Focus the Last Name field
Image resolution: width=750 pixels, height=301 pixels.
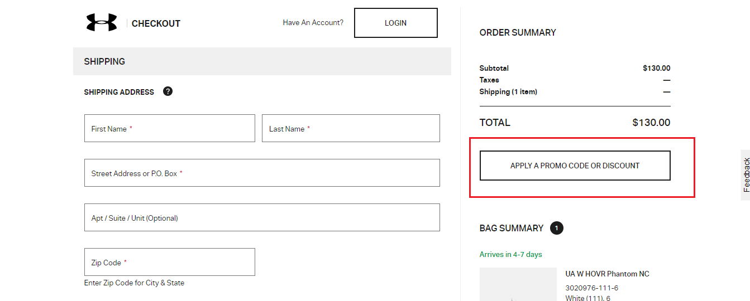click(x=351, y=128)
